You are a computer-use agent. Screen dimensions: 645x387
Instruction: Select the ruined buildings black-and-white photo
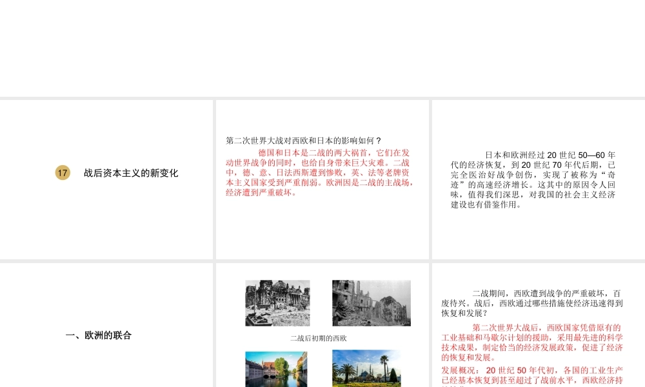pyautogui.click(x=372, y=303)
